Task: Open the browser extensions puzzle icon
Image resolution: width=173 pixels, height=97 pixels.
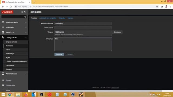Action: pyautogui.click(x=162, y=6)
